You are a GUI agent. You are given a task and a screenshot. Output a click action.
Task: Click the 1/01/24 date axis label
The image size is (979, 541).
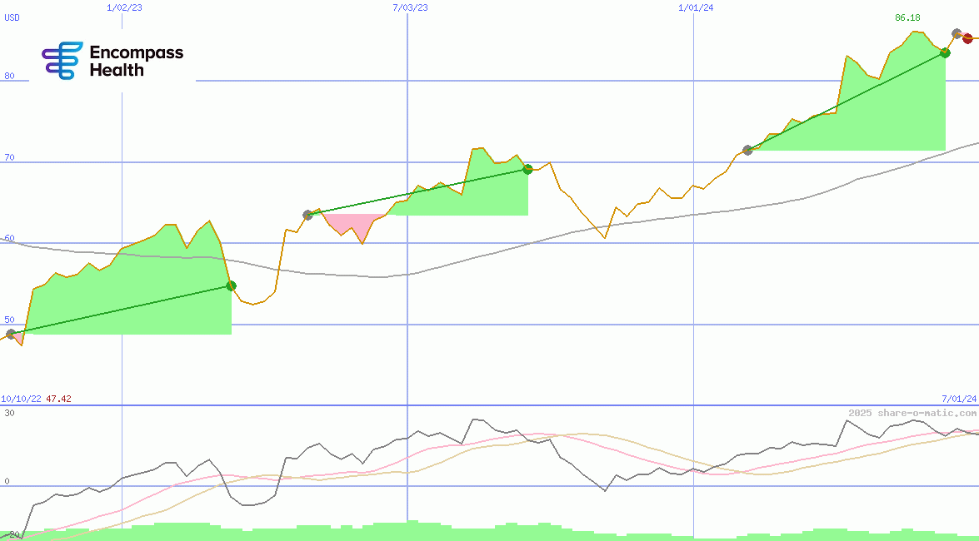point(696,7)
